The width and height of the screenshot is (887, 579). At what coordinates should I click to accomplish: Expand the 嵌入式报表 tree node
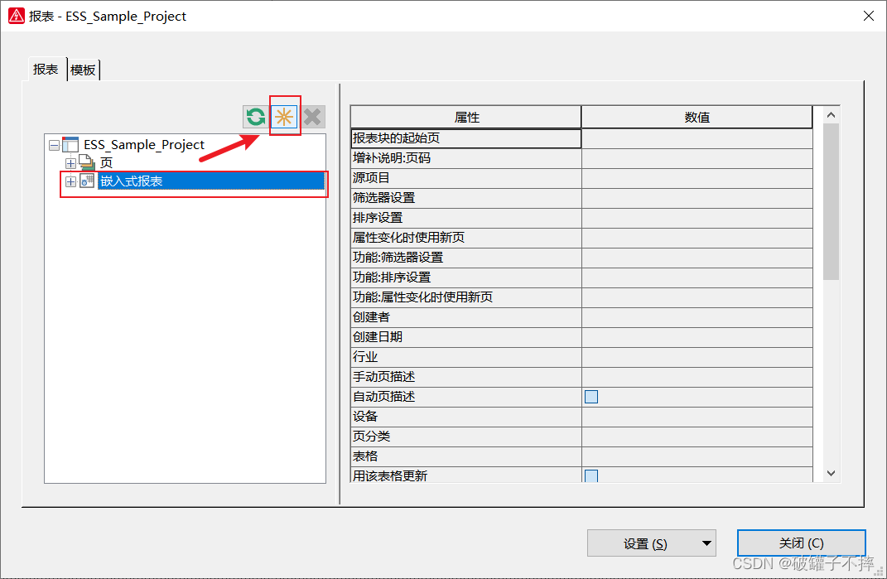[x=70, y=181]
